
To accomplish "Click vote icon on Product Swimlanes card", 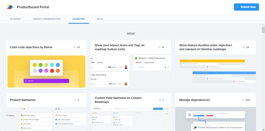I will click(76, 100).
